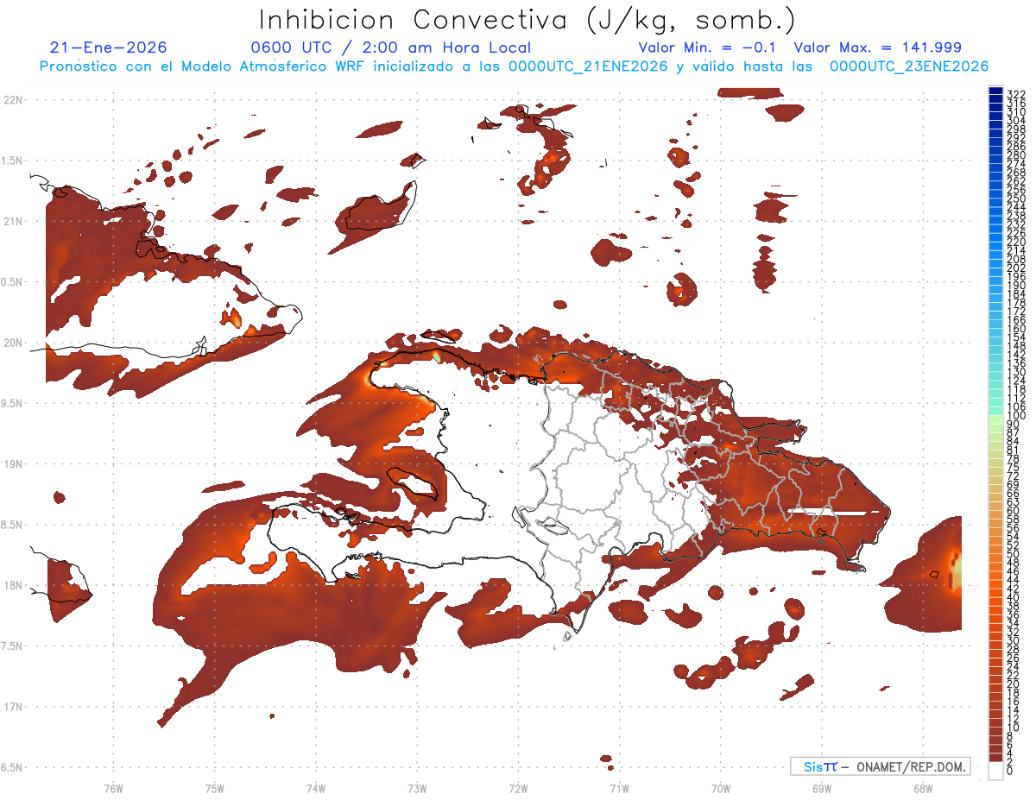Screen dimensions: 1036x800
Task: Click the light green swatch beside value 100
Action: tap(995, 419)
